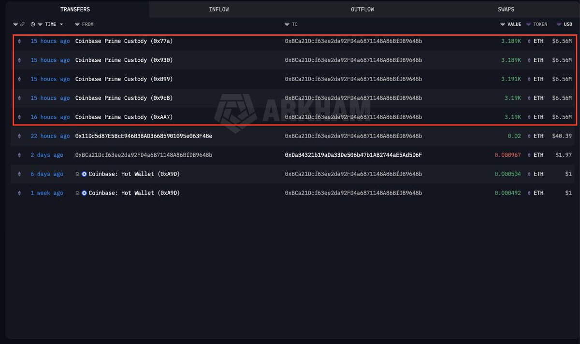Open the chain filter icon in header
This screenshot has height=344, width=580.
coord(15,24)
